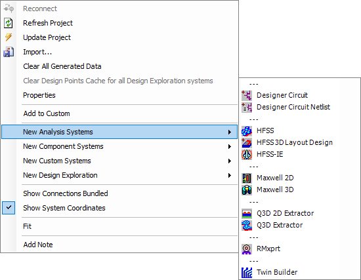Viewport: 361px width, 280px height.
Task: Select the Show System Coordinates label
Action: click(x=64, y=208)
